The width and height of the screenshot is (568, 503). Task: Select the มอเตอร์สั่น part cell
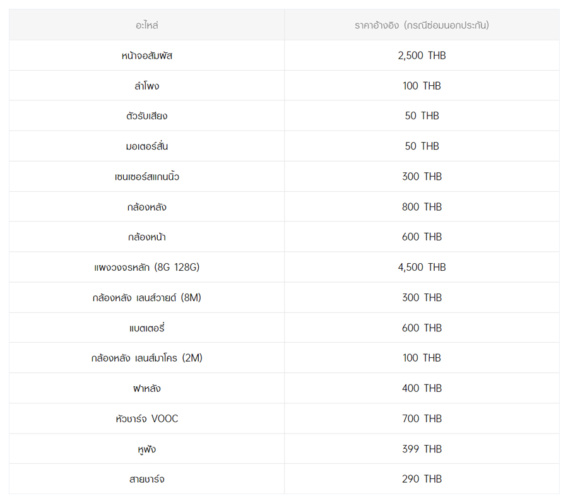click(x=146, y=146)
